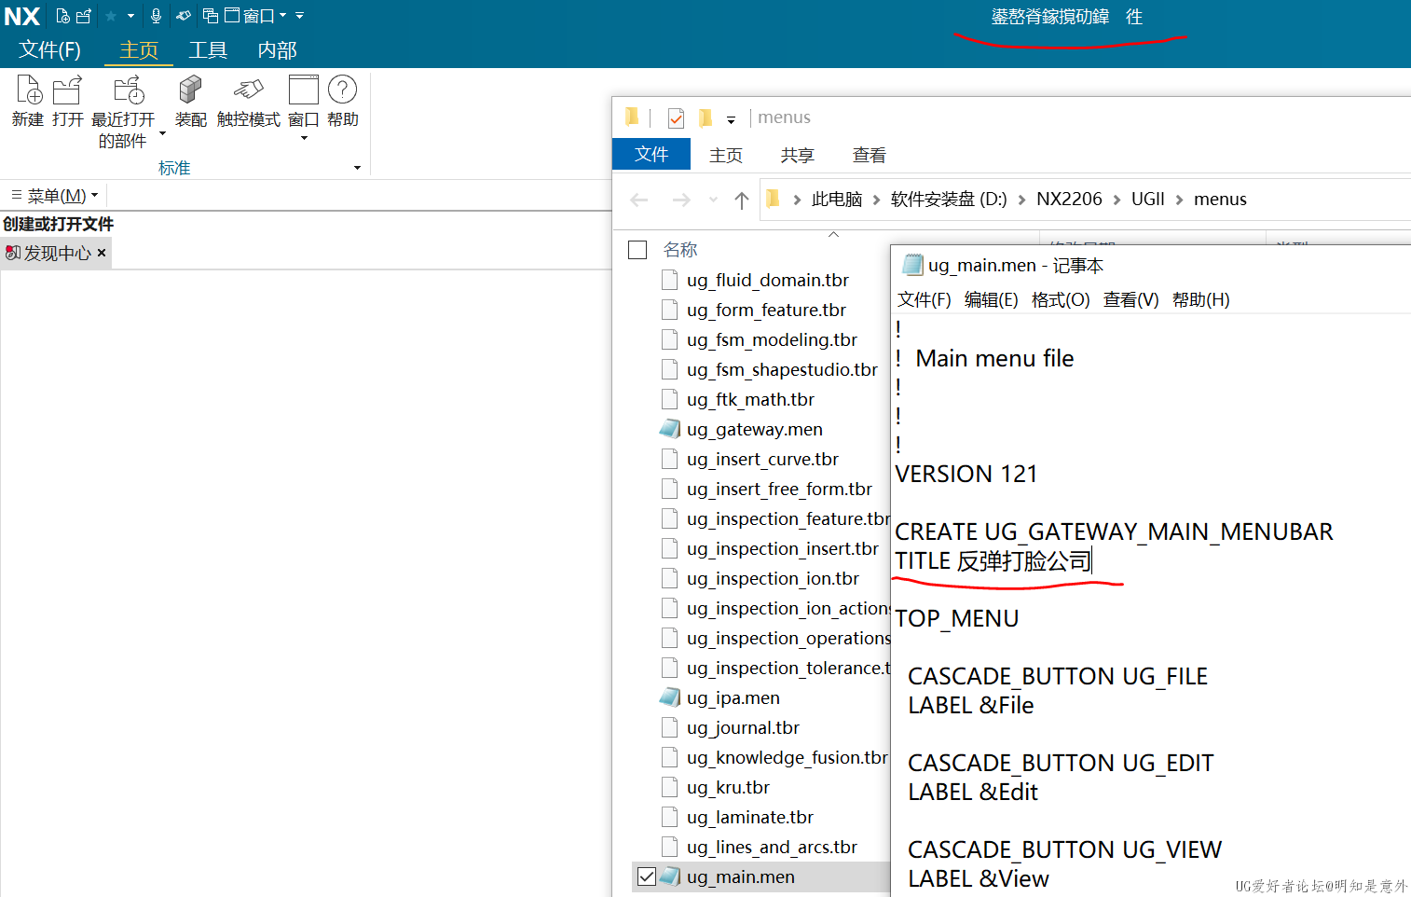This screenshot has height=897, width=1411.
Task: Enable Touch Mode (触控模式) in ribbon
Action: click(248, 90)
